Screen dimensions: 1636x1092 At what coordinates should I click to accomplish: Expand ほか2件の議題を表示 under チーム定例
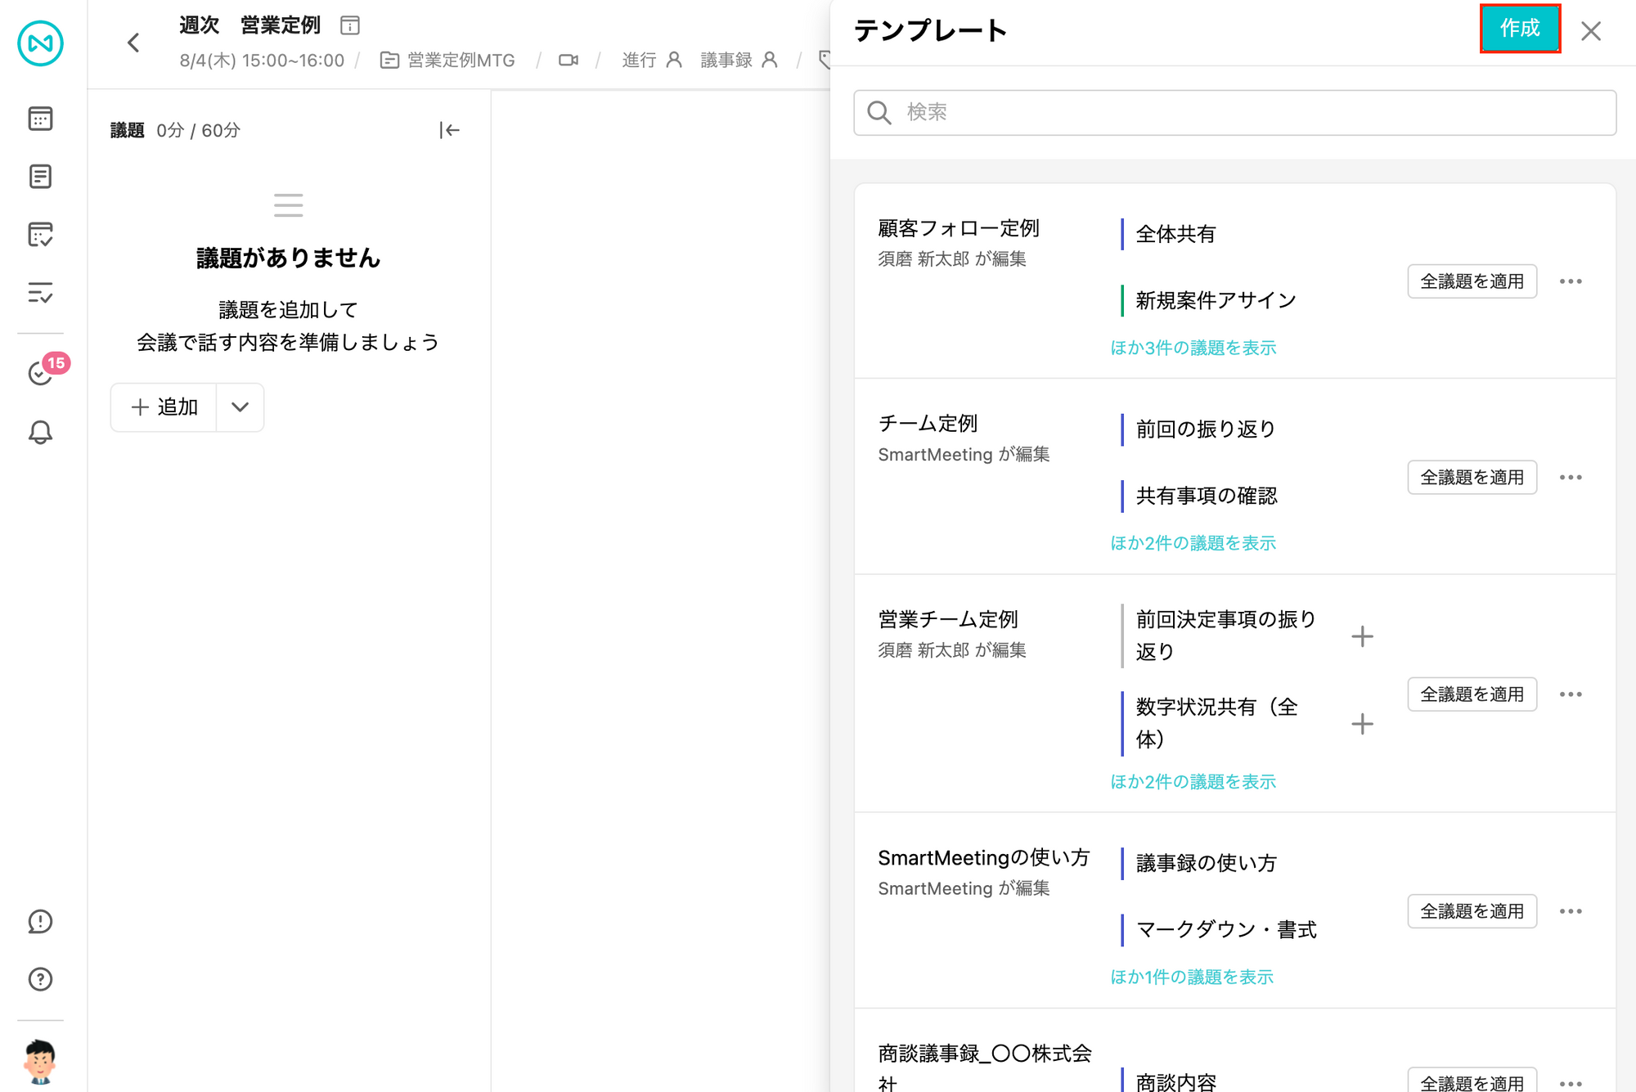(1193, 543)
